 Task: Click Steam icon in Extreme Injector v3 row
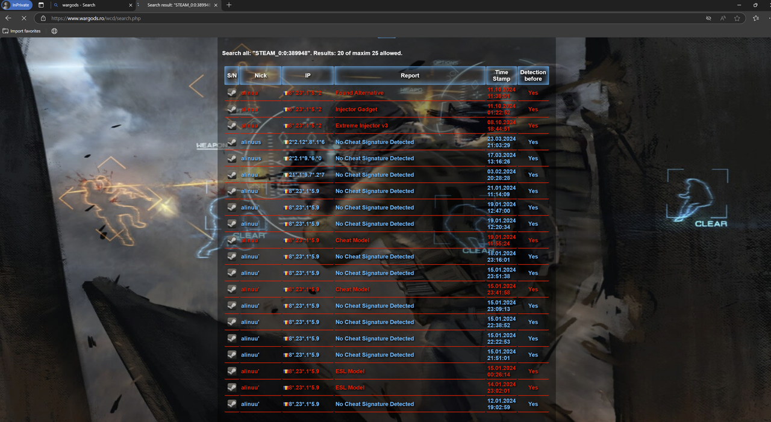pyautogui.click(x=232, y=125)
